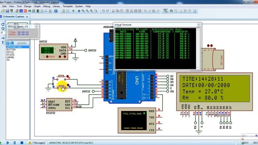Step the simulation with the step button
258x145 pixels.
[8, 143]
